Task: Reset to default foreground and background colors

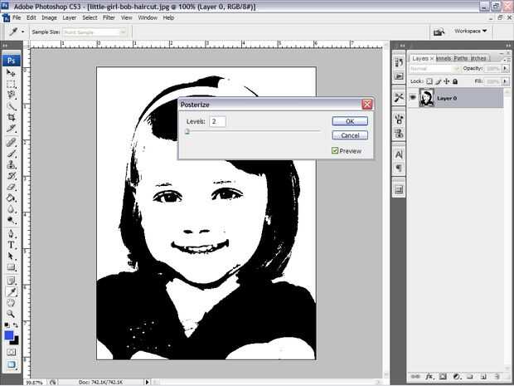Action: (x=7, y=325)
